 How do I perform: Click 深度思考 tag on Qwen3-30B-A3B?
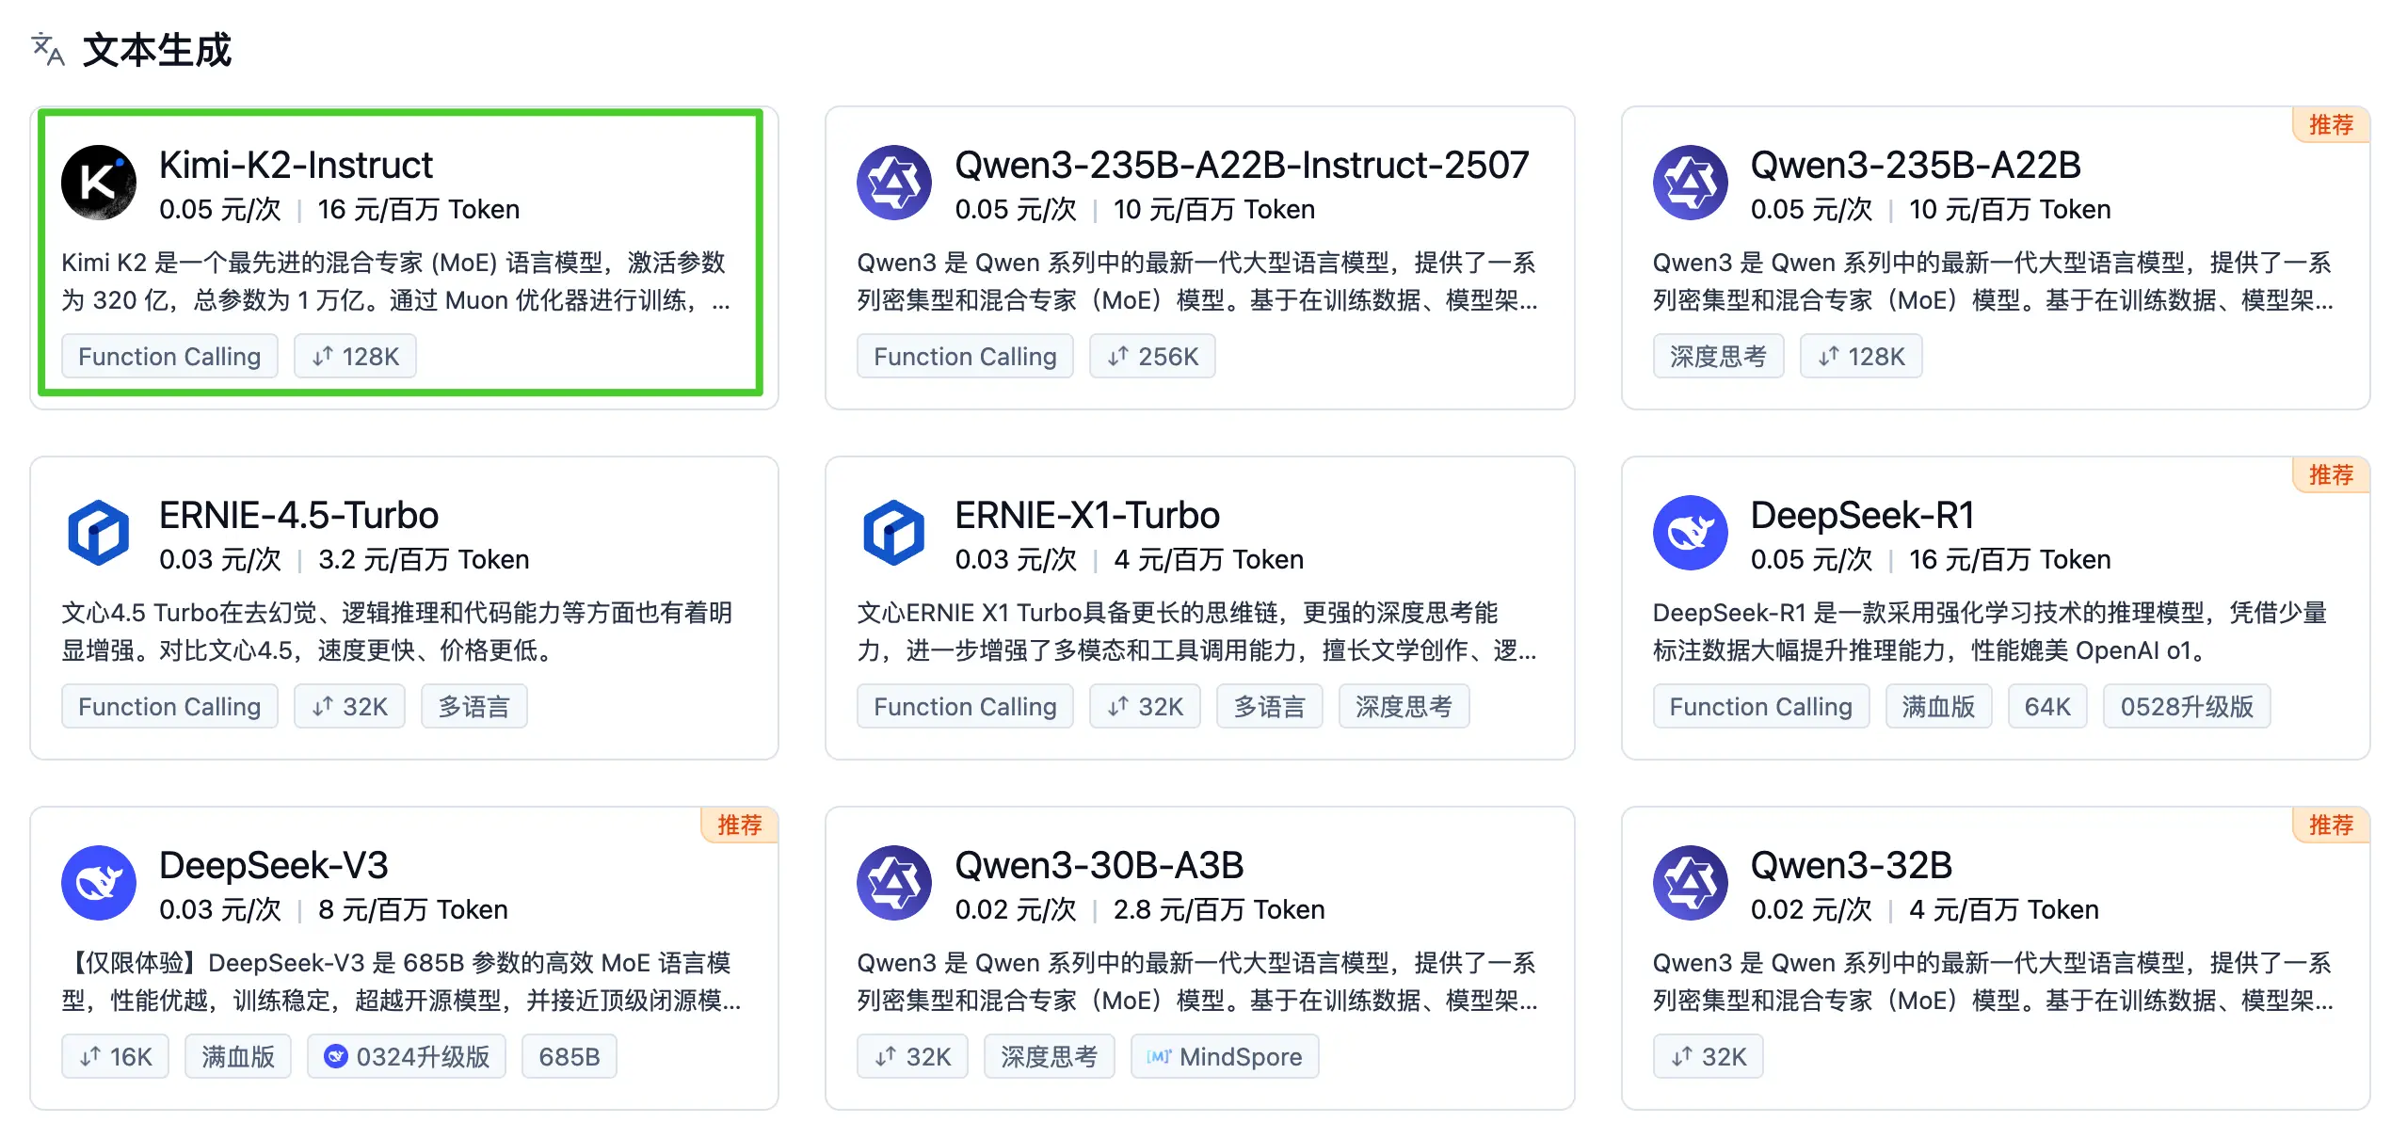[1049, 1056]
